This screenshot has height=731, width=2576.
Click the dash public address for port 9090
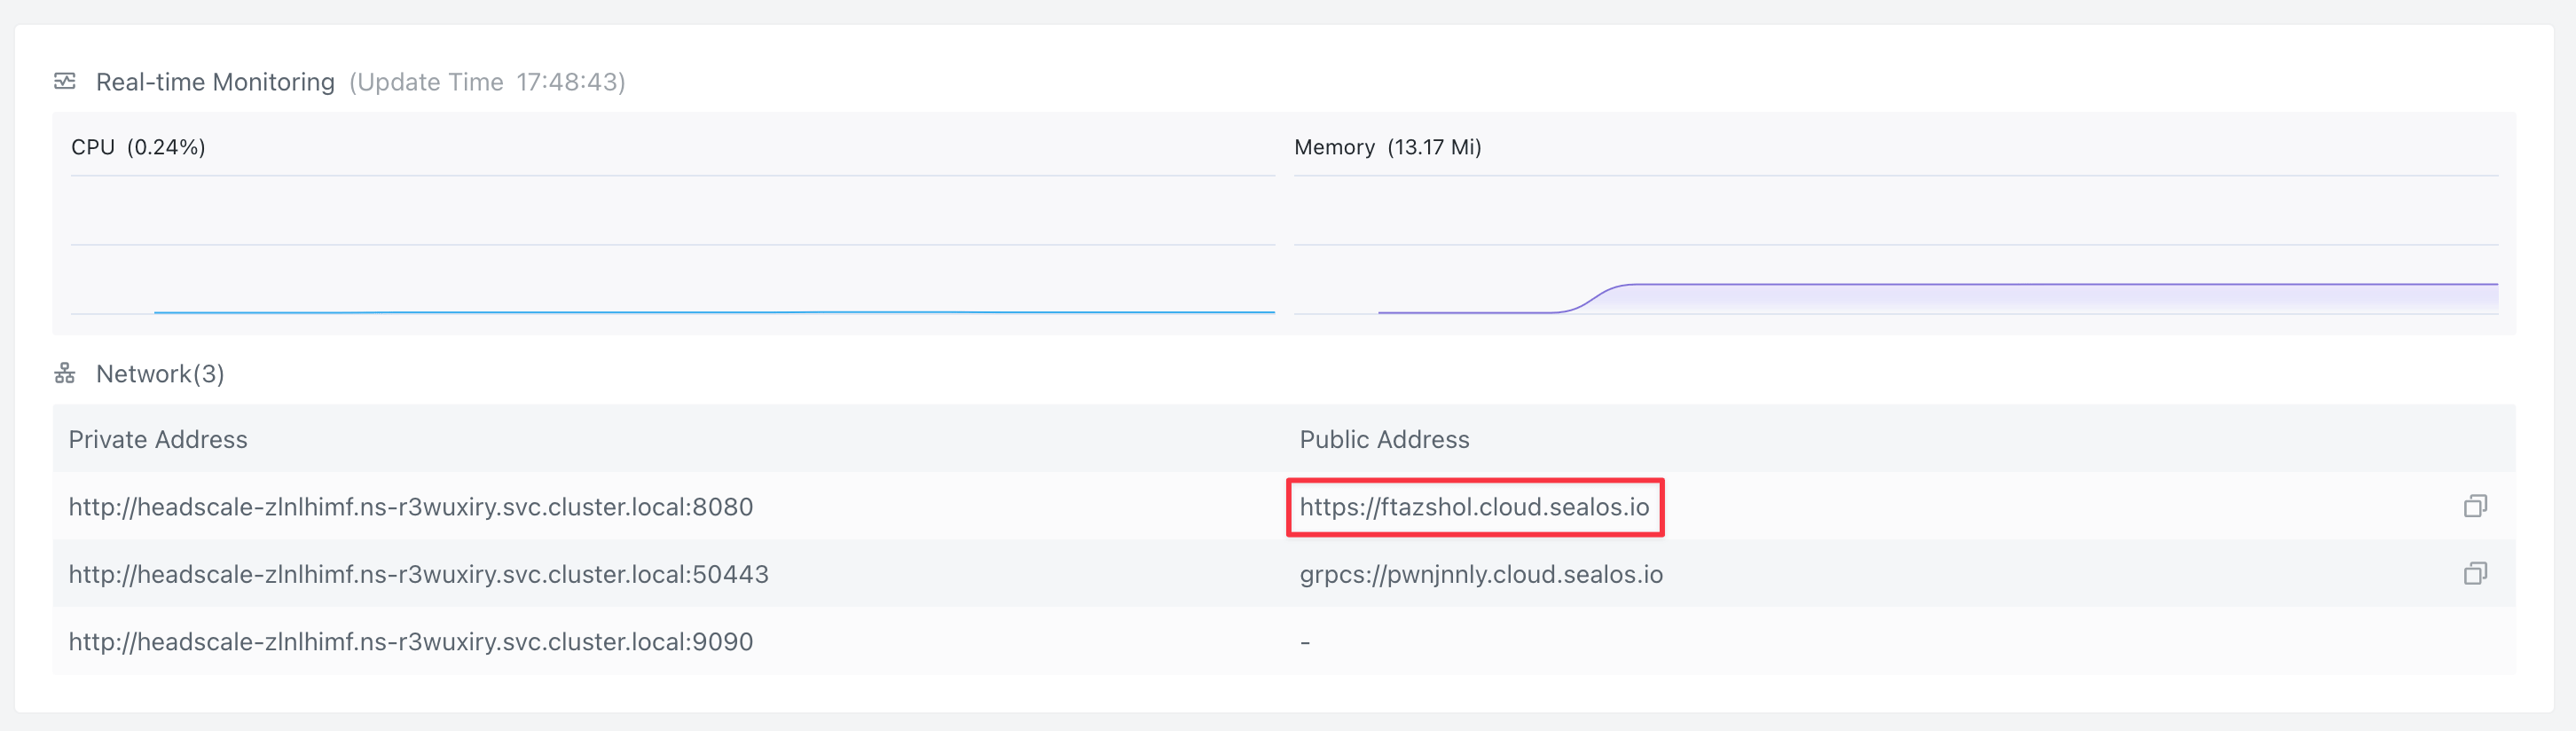1305,642
